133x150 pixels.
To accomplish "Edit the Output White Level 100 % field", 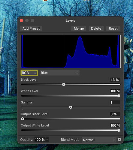I will point(115,125).
